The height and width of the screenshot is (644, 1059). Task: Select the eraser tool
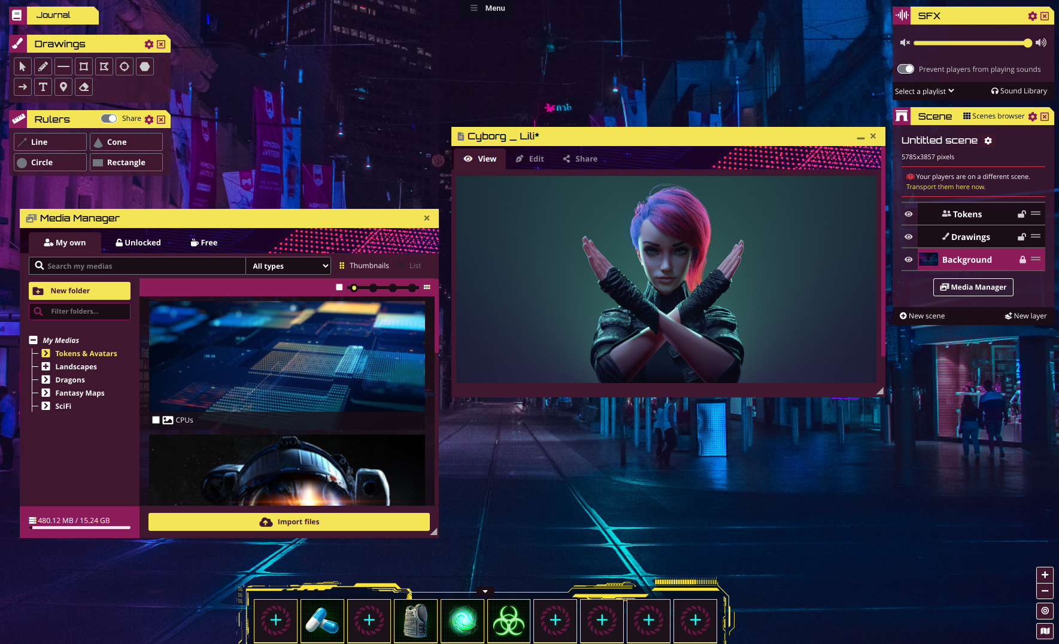coord(84,87)
